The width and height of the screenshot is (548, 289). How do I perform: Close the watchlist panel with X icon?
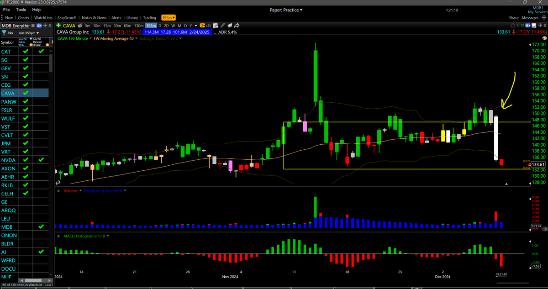[x=50, y=26]
